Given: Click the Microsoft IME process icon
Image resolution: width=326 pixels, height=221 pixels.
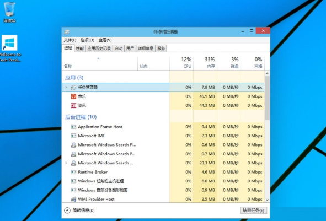Looking at the screenshot, I should click(x=73, y=136).
